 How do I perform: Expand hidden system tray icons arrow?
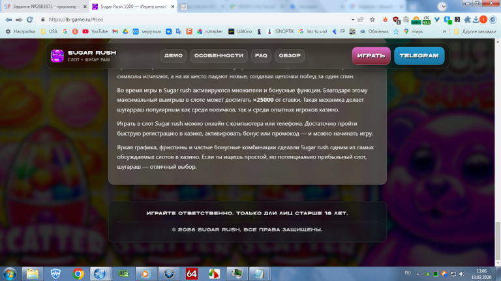tap(417, 274)
